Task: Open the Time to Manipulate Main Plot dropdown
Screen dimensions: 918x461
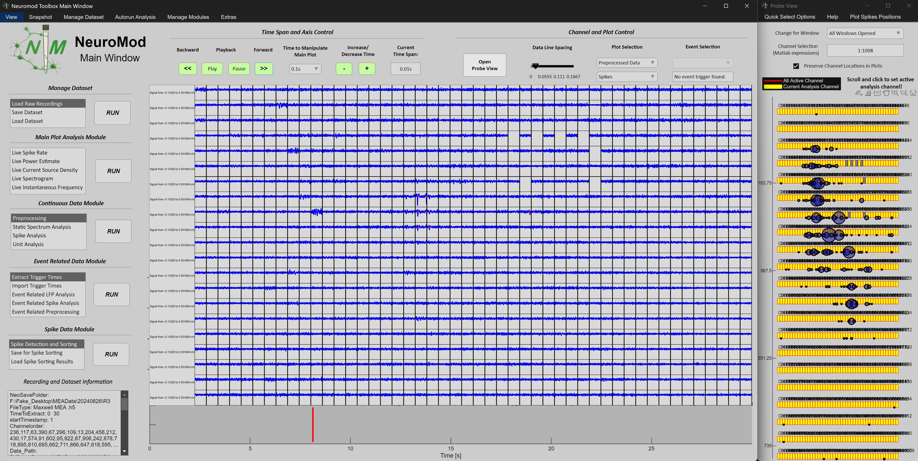Action: pos(305,69)
